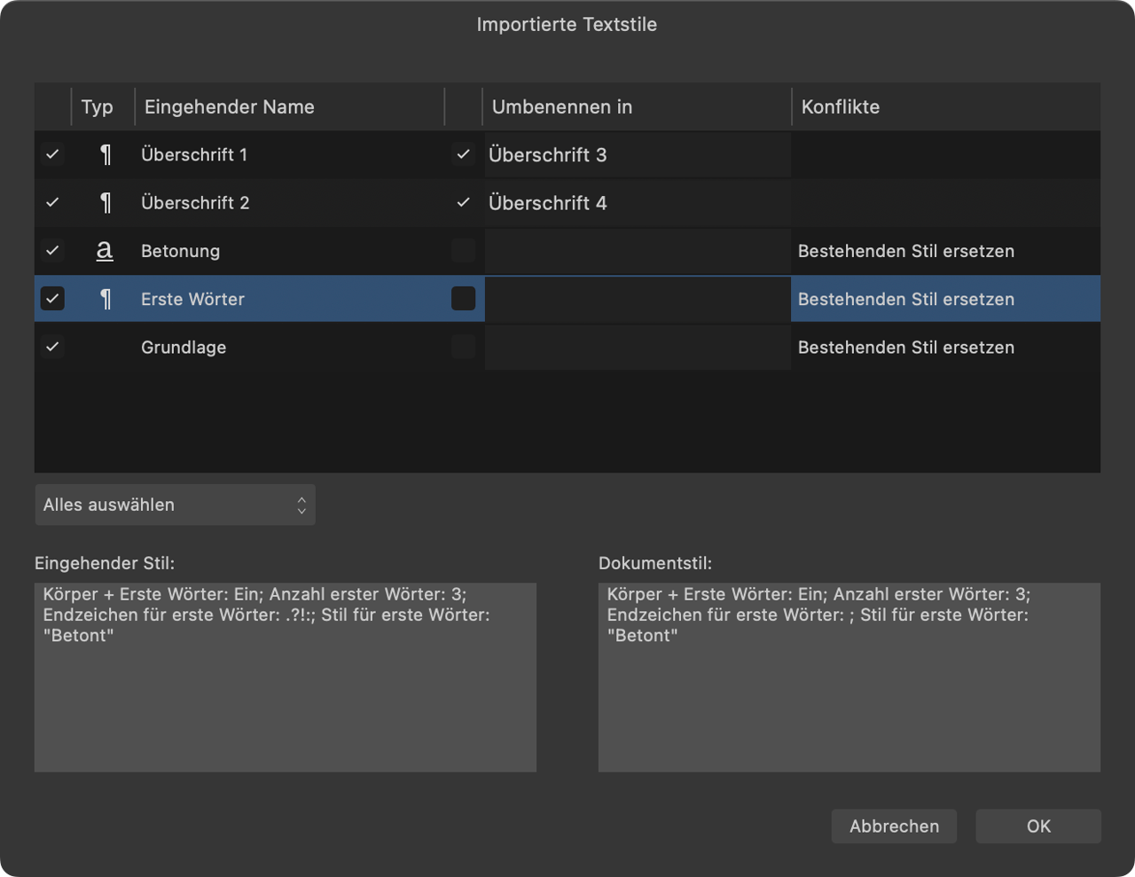Click the Konflikte column header
Screen dimensions: 1135x877
point(946,106)
